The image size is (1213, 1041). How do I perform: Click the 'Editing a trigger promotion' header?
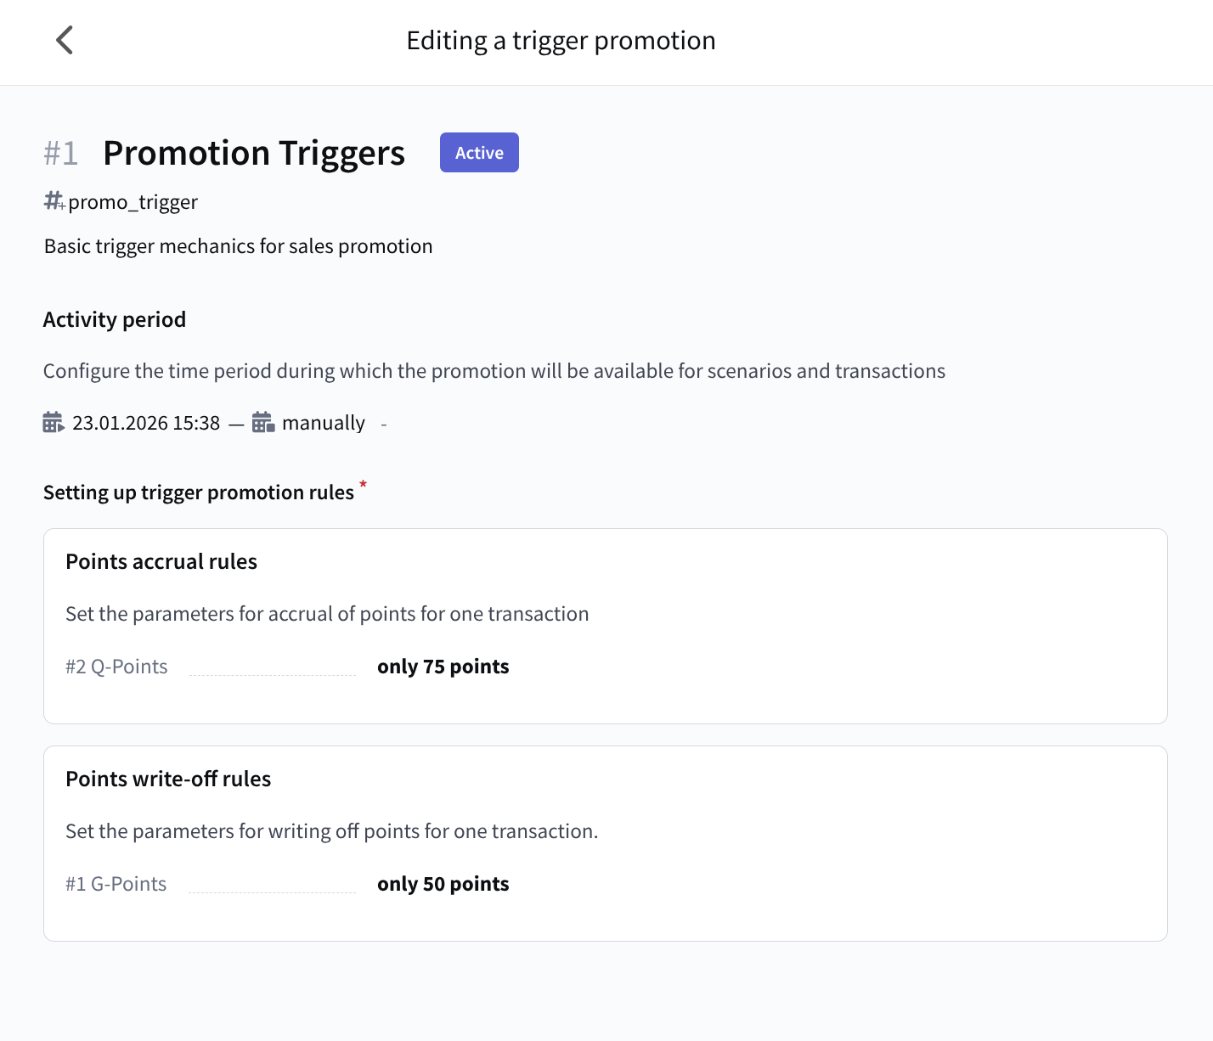(561, 41)
